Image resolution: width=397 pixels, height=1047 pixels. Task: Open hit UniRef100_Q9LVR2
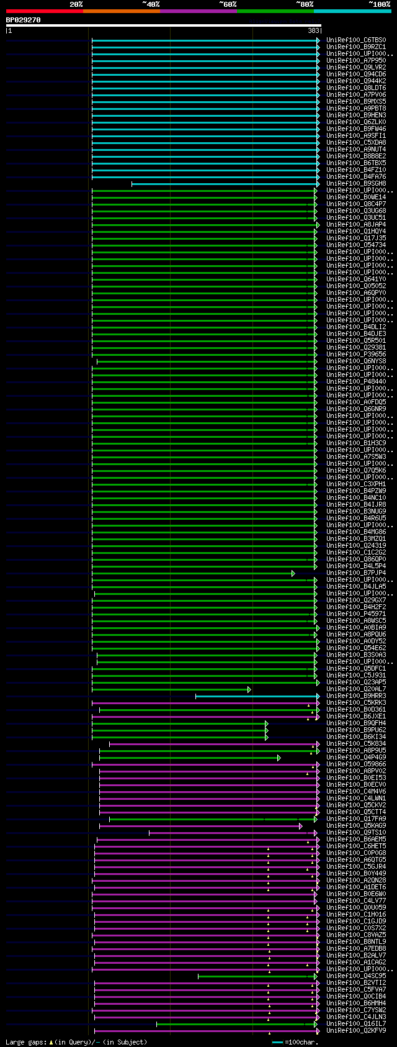point(356,68)
